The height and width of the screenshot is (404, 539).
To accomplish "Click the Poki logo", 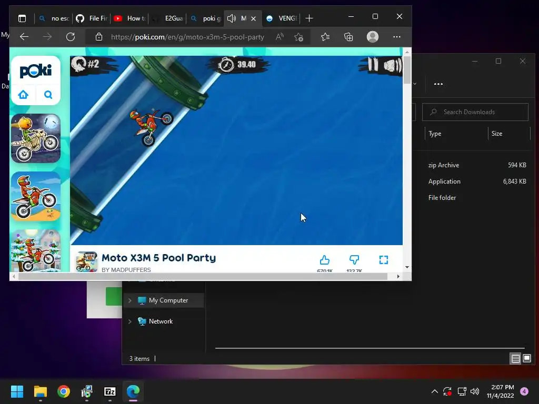I will (36, 71).
